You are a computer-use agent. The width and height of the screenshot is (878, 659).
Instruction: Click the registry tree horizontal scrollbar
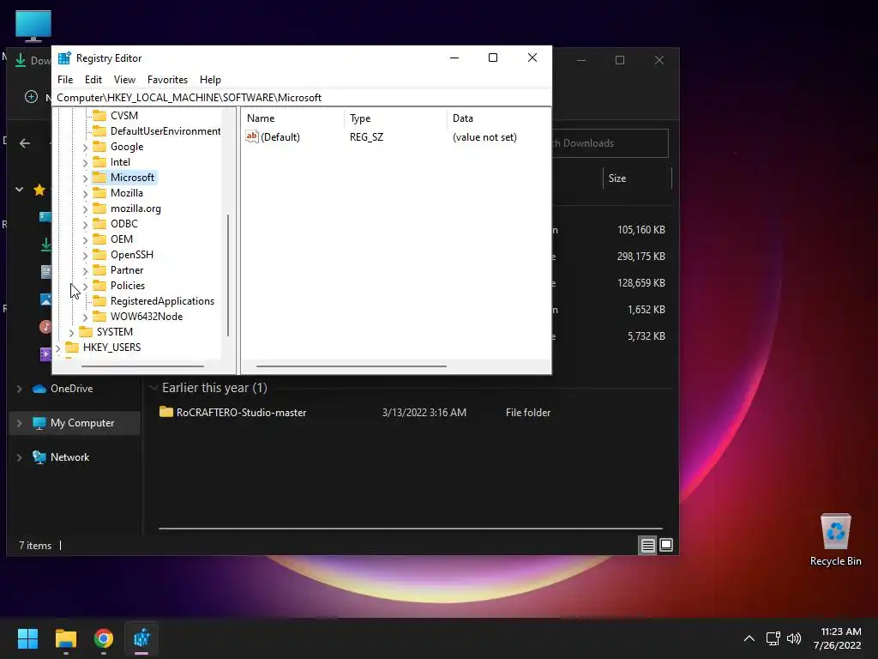click(x=143, y=366)
